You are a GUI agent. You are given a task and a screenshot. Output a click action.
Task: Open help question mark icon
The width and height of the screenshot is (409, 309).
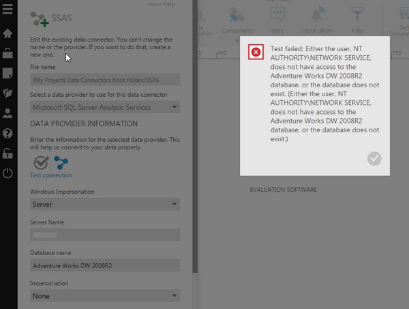(x=7, y=133)
